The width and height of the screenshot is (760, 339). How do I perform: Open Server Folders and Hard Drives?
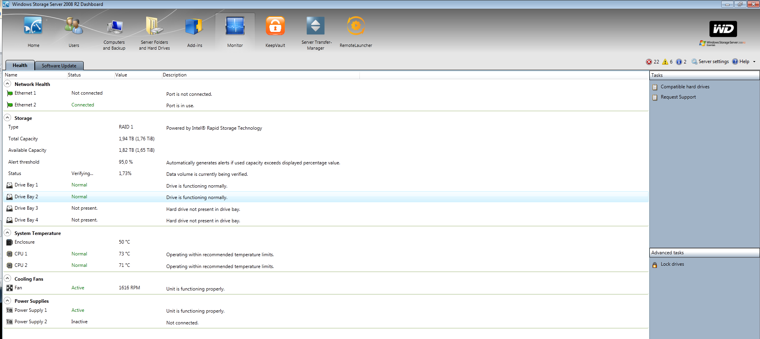154,26
